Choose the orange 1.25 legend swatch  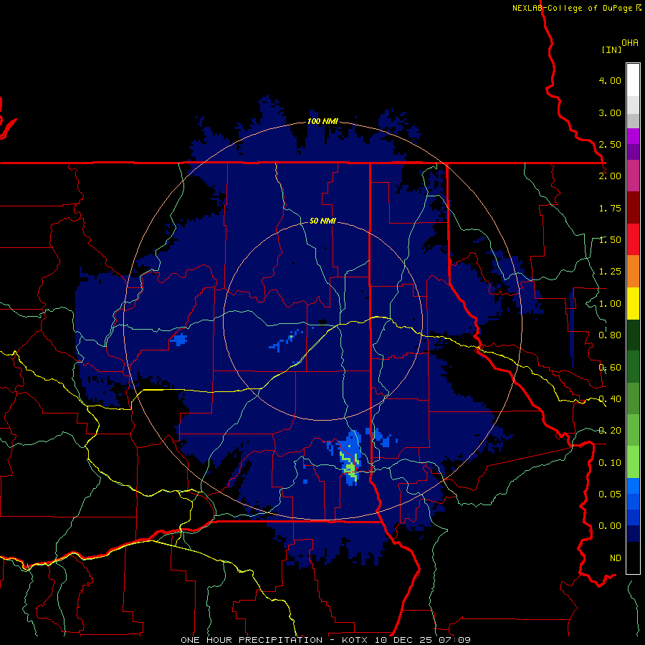[633, 272]
